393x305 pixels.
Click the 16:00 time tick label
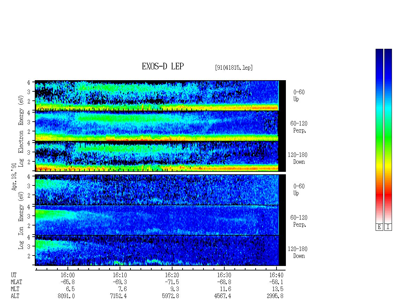pyautogui.click(x=67, y=275)
